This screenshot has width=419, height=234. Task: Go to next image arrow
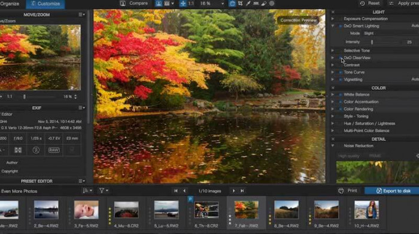coord(234,191)
